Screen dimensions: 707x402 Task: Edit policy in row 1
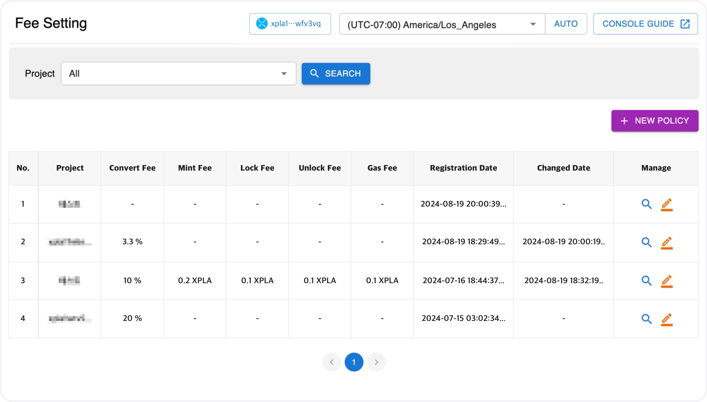(x=667, y=205)
